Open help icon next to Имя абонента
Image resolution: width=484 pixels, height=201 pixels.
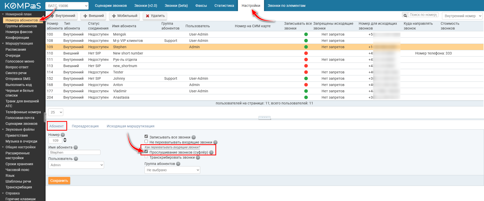pos(75,148)
